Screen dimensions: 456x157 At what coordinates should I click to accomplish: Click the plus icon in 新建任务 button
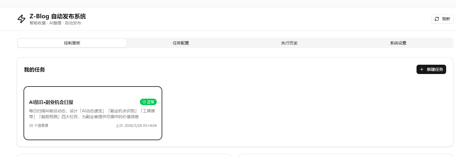(x=422, y=69)
